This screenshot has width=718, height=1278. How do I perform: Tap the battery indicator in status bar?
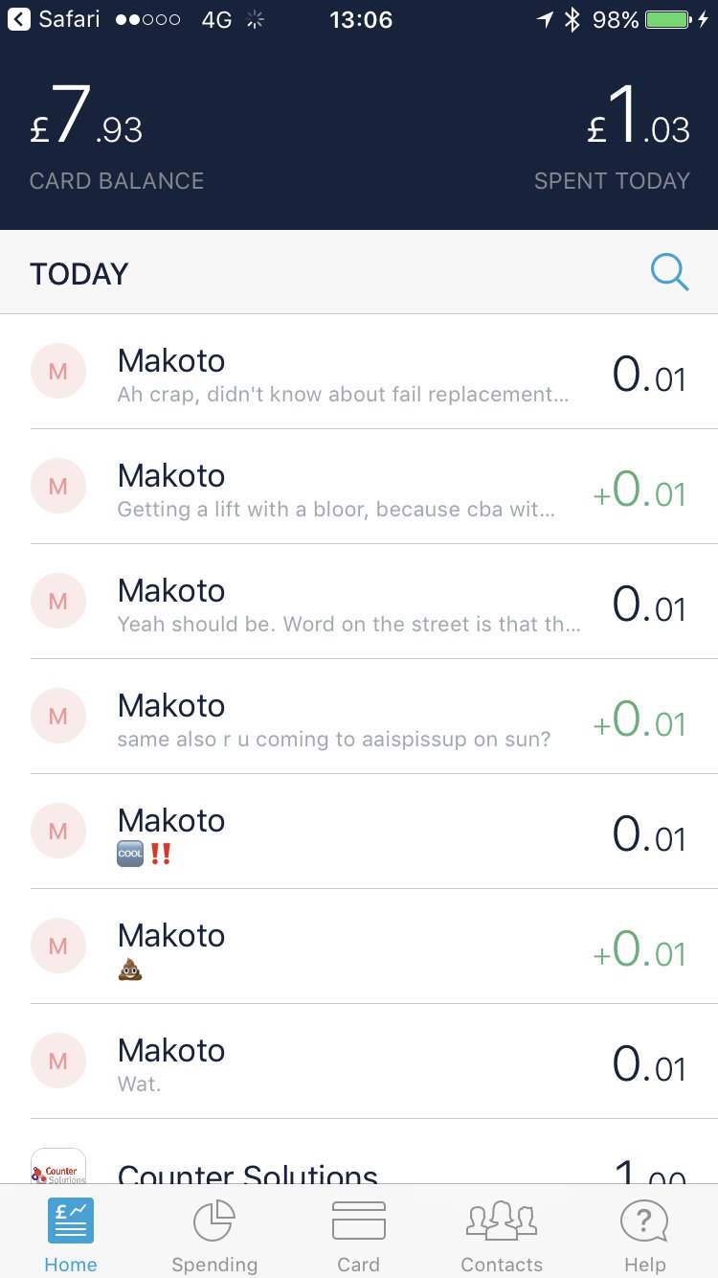tap(668, 19)
